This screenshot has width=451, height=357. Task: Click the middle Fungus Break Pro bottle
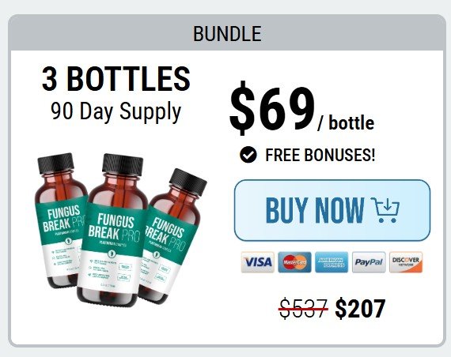pos(114,230)
